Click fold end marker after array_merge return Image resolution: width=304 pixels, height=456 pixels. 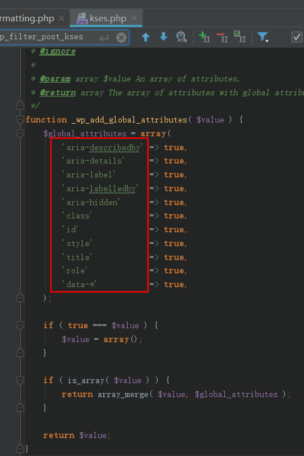[20, 407]
